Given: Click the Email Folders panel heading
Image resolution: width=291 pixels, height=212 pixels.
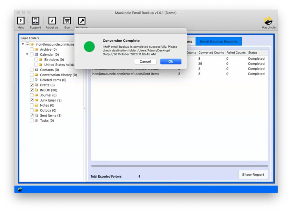Looking at the screenshot, I should pyautogui.click(x=30, y=38).
